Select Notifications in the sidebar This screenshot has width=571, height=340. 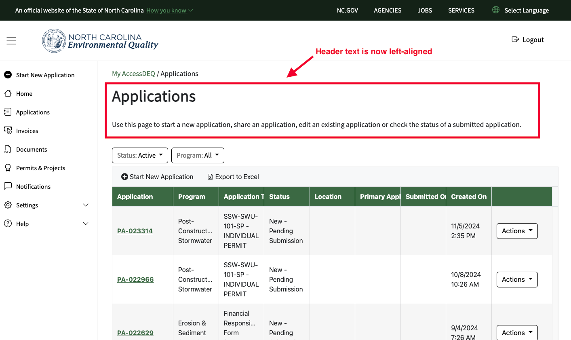pyautogui.click(x=33, y=186)
